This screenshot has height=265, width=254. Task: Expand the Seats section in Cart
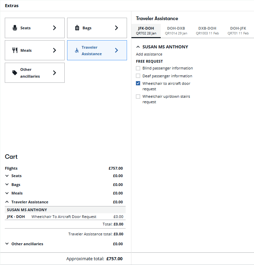(7, 176)
